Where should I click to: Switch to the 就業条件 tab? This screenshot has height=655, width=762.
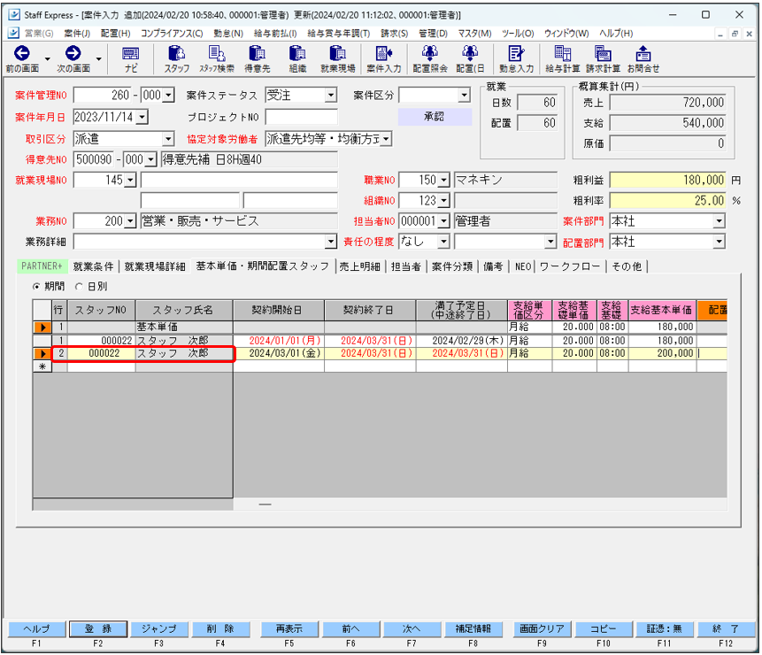click(93, 266)
